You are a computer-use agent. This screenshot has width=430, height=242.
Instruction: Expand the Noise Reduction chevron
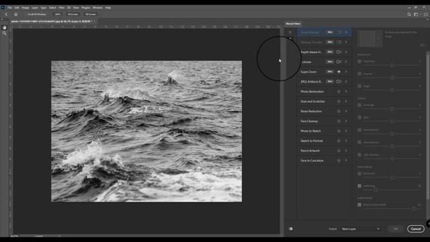347,111
